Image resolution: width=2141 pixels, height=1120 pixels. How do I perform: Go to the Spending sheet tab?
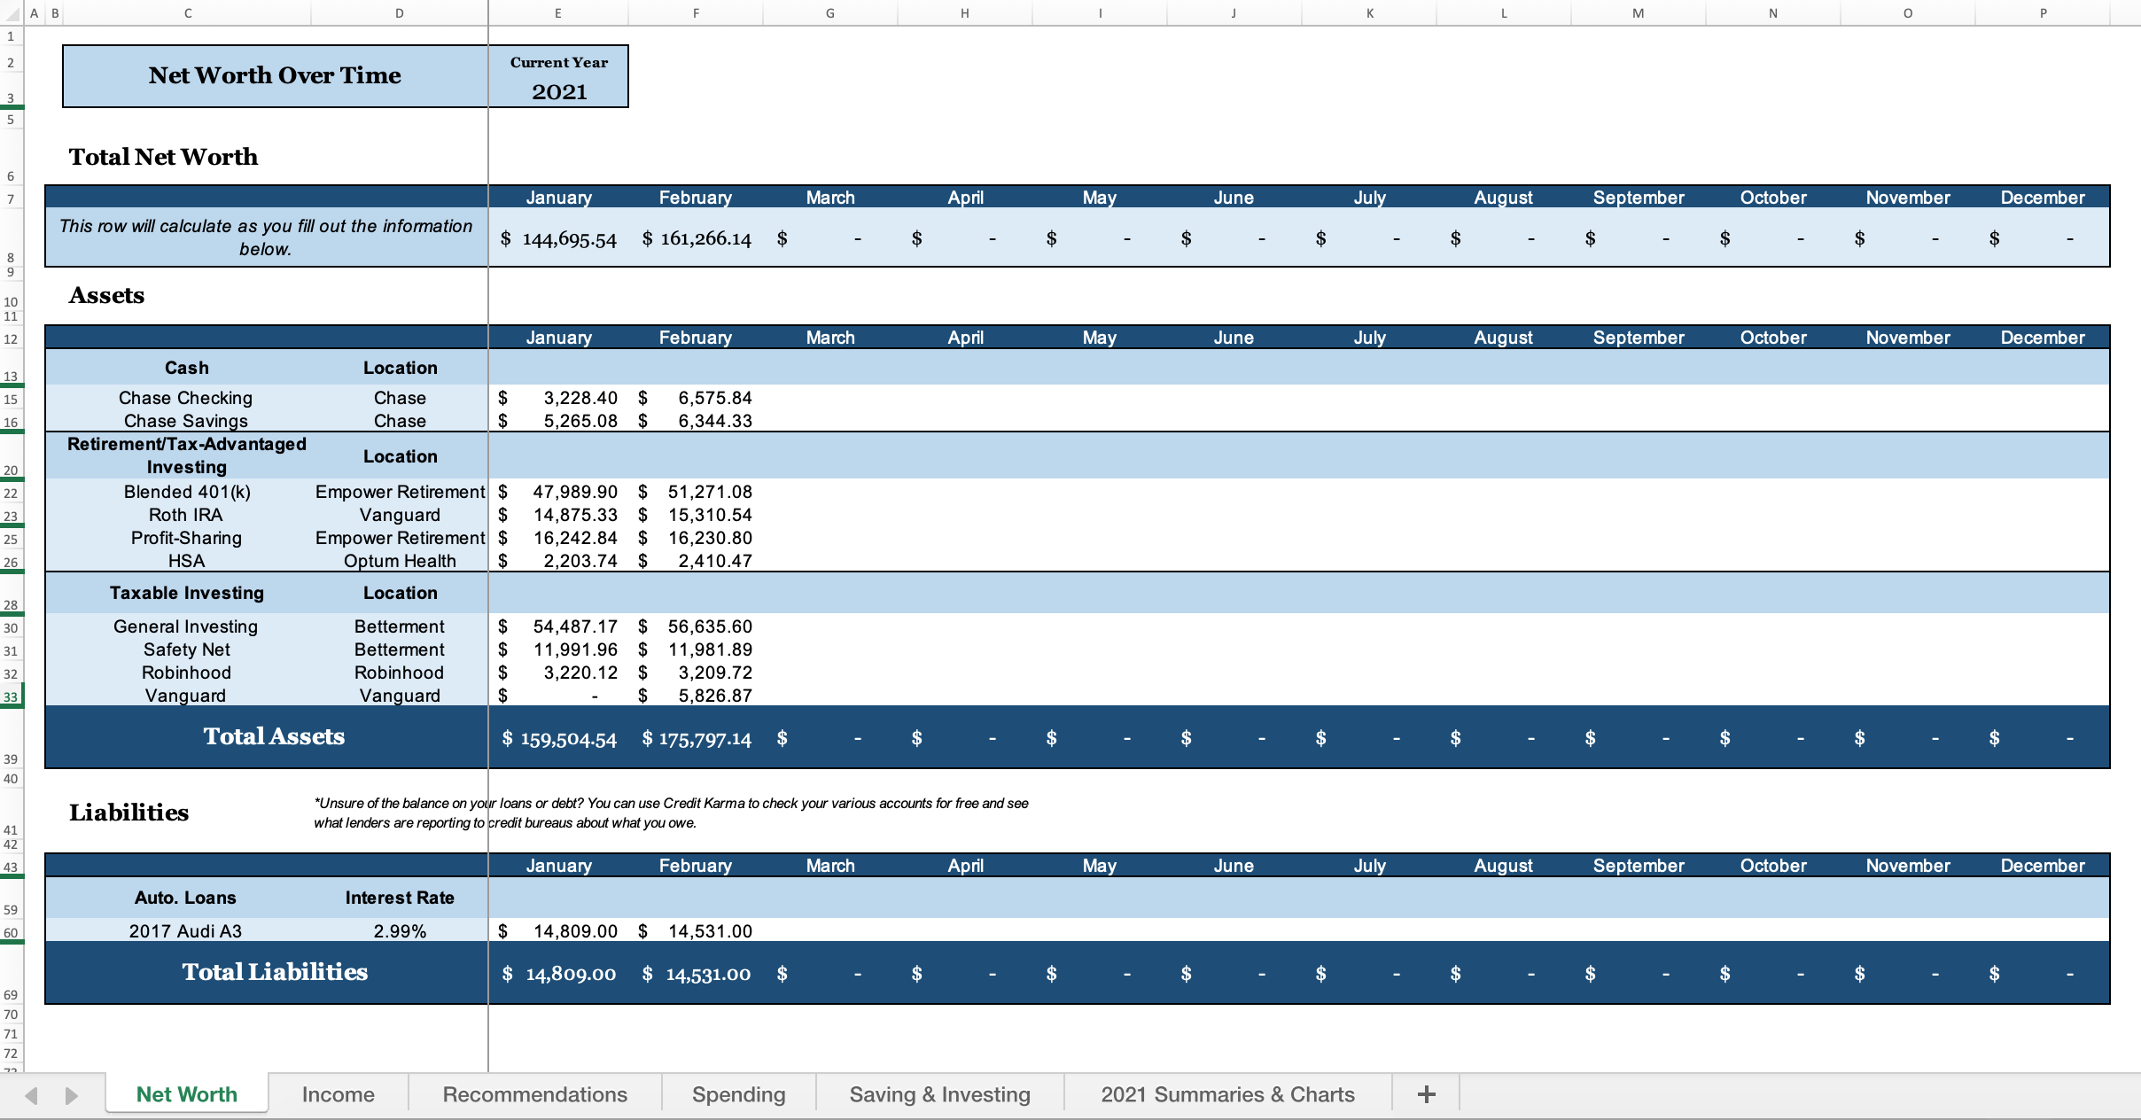(x=738, y=1094)
